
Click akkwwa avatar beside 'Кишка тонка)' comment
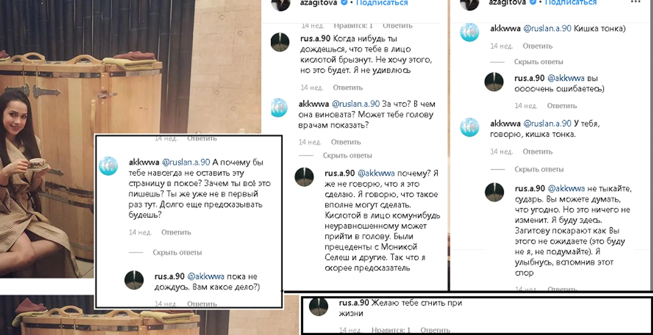pos(470,32)
